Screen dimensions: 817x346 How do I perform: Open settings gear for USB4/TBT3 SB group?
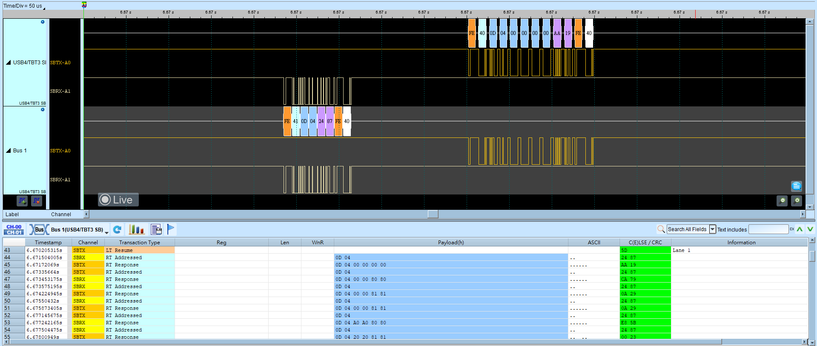pyautogui.click(x=43, y=22)
